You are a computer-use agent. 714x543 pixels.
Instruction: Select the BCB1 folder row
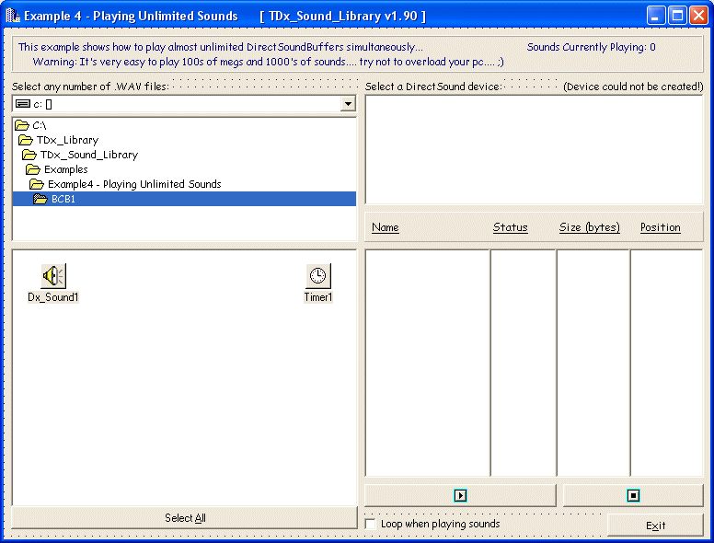pyautogui.click(x=184, y=199)
